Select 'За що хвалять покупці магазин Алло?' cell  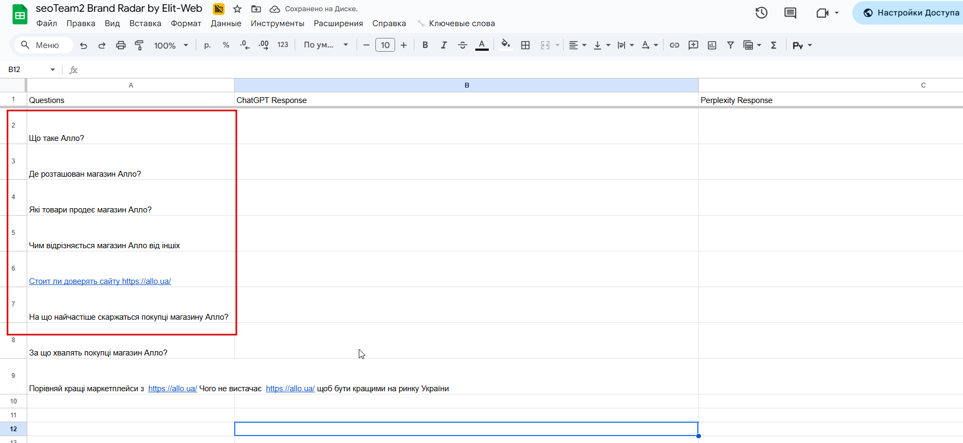(131, 341)
